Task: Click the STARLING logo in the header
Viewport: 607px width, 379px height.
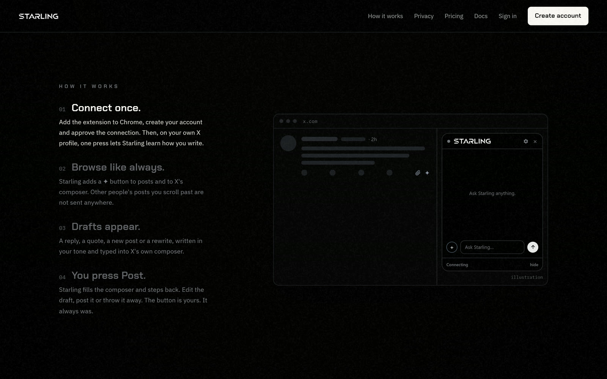Action: 38,16
